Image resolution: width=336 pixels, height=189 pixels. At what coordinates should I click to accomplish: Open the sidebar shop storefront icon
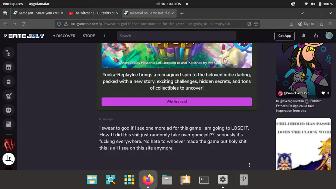8,67
